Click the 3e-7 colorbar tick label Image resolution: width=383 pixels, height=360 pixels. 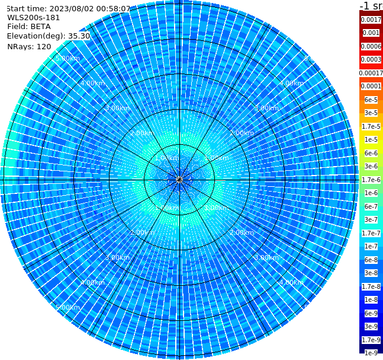[x=371, y=219]
